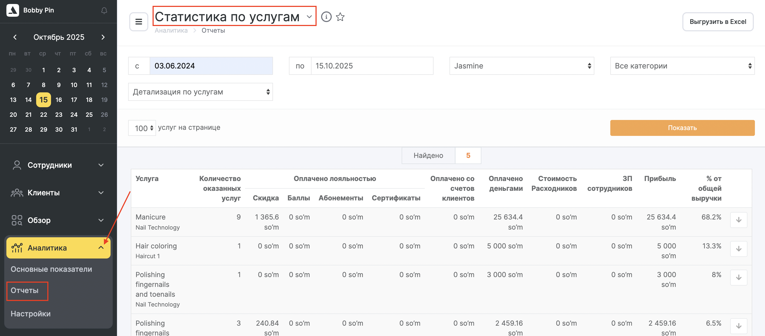Add report to favorites star
The image size is (765, 336).
(340, 17)
